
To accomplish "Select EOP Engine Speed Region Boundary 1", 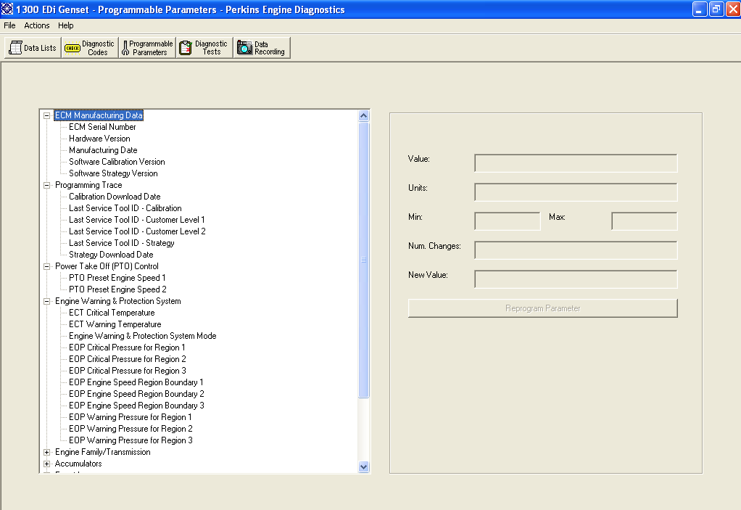I will click(x=136, y=382).
